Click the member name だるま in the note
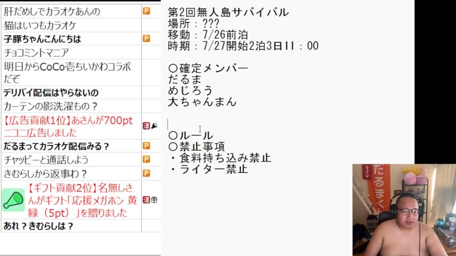This screenshot has width=456, height=256. point(185,79)
